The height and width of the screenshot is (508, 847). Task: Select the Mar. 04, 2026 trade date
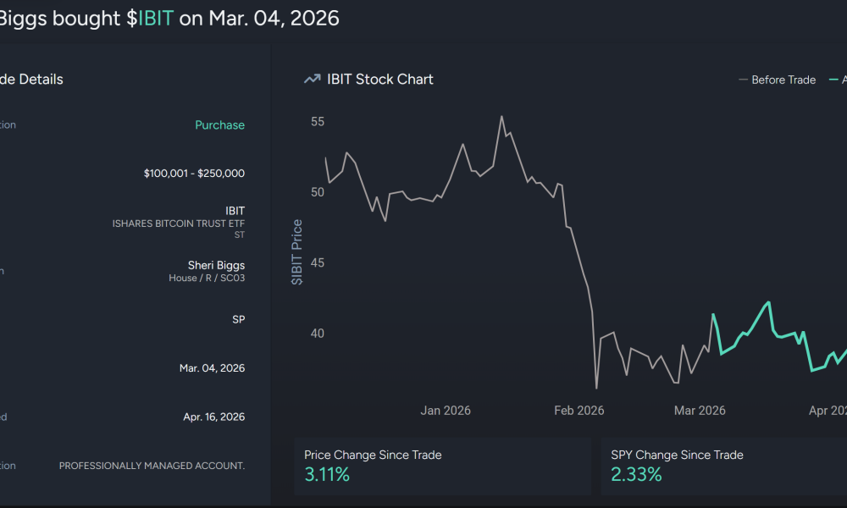tap(212, 367)
